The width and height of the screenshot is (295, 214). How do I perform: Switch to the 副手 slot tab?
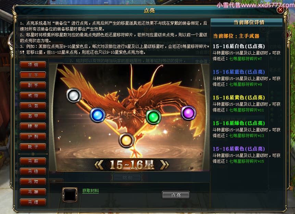click(x=33, y=85)
